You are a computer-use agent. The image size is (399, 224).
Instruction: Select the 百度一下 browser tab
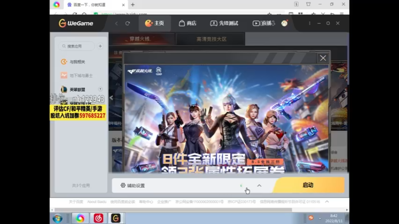click(96, 5)
